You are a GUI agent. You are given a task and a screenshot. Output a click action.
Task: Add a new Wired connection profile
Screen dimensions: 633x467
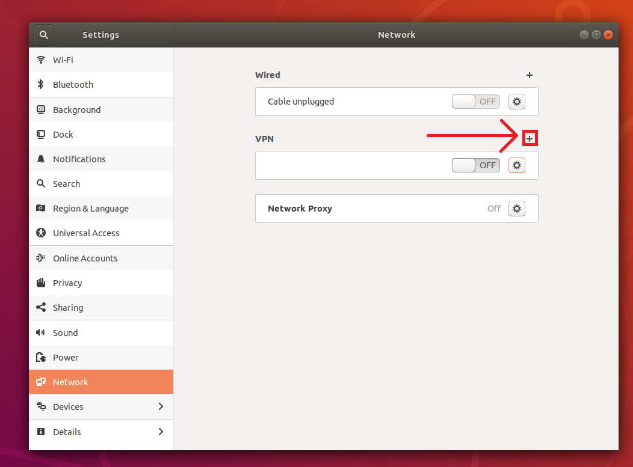[x=530, y=75]
